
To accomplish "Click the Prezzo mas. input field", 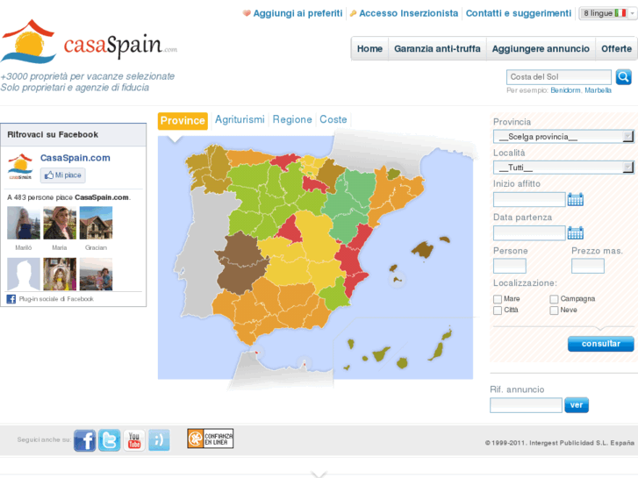I will point(588,266).
